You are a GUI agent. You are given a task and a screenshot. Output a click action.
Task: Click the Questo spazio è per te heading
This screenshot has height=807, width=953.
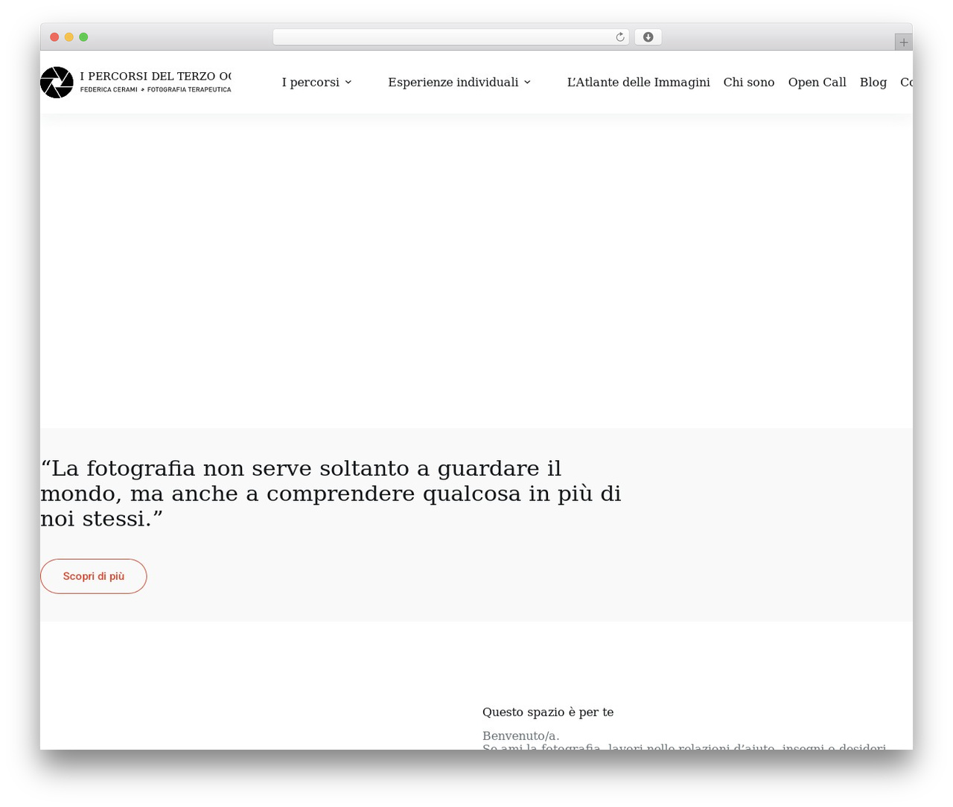pyautogui.click(x=548, y=712)
